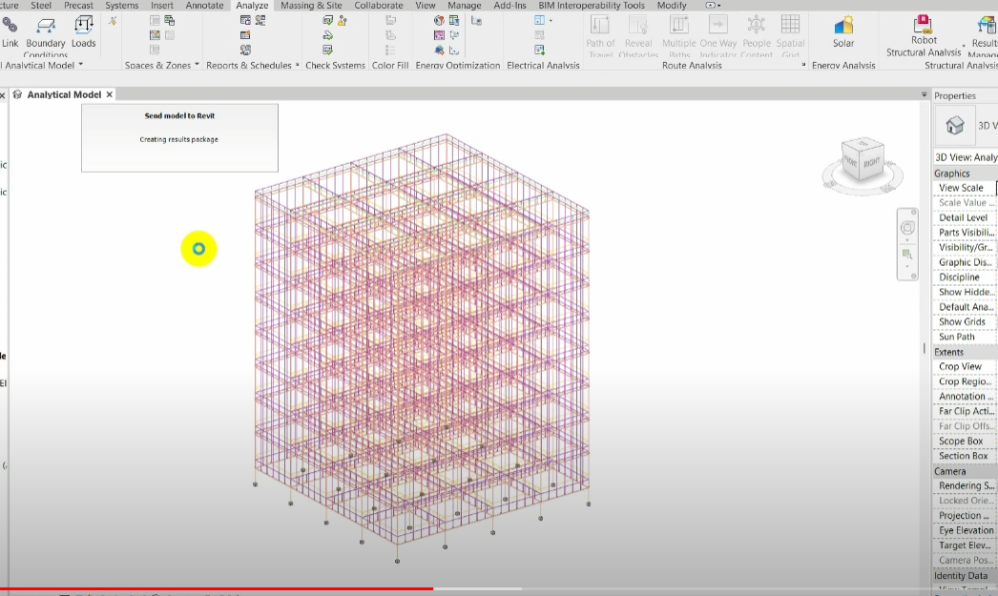The image size is (998, 596).
Task: Toggle Crop View in Properties
Action: click(959, 366)
